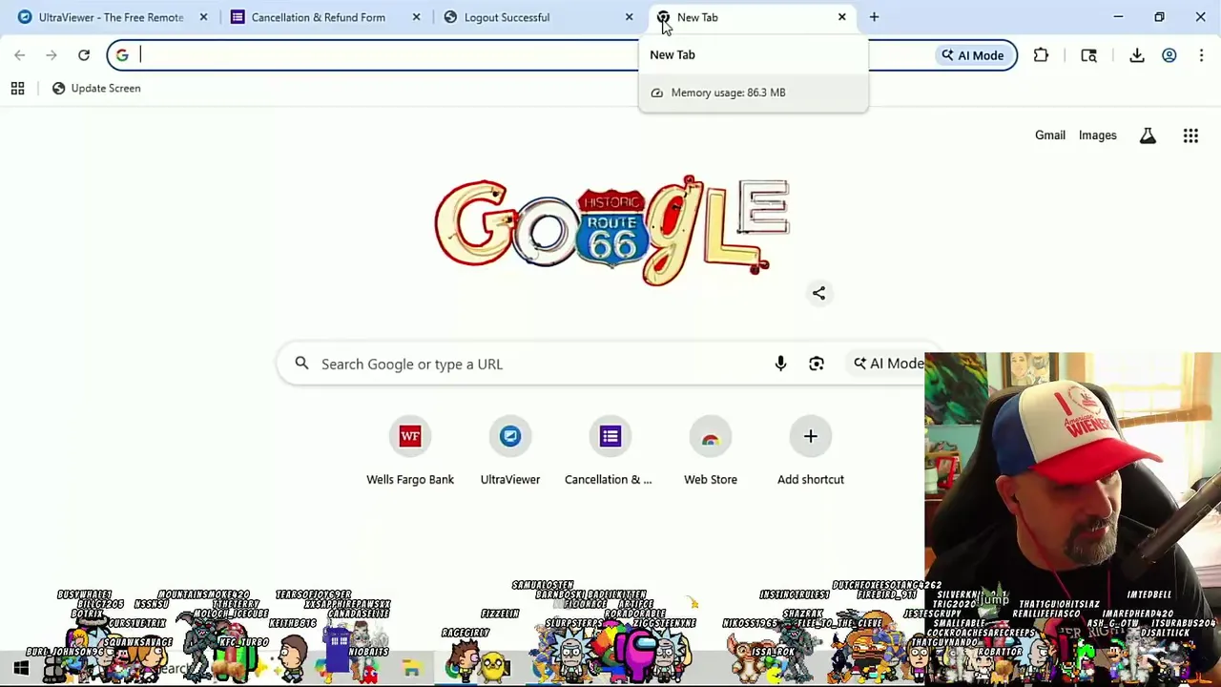Close the New Tab tab
The height and width of the screenshot is (687, 1221).
point(841,17)
